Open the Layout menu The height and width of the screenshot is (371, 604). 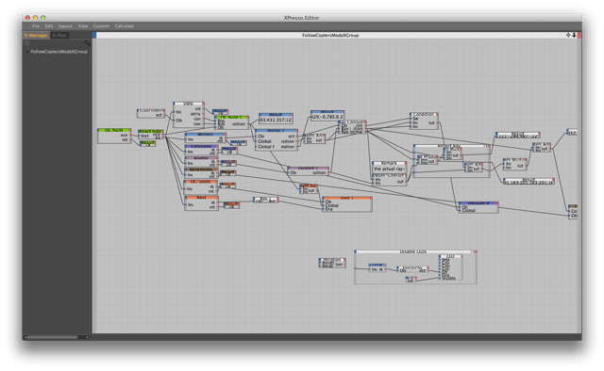(65, 26)
